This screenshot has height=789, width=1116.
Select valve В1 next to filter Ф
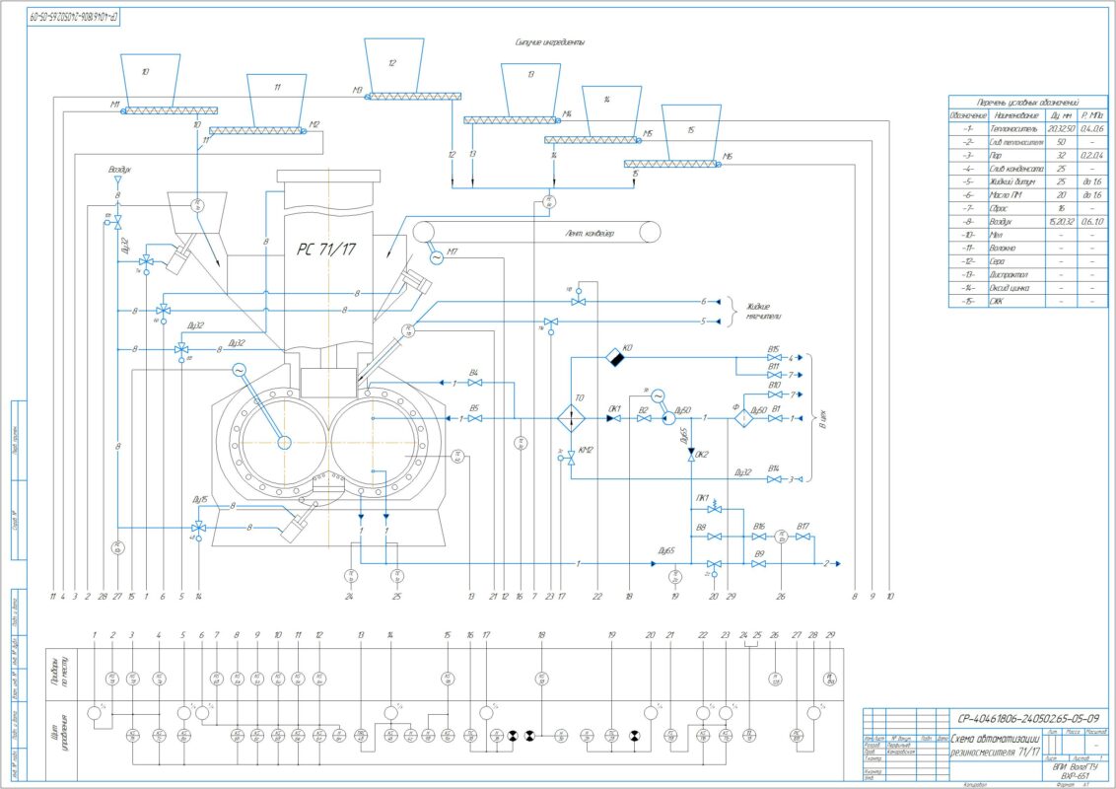click(774, 419)
